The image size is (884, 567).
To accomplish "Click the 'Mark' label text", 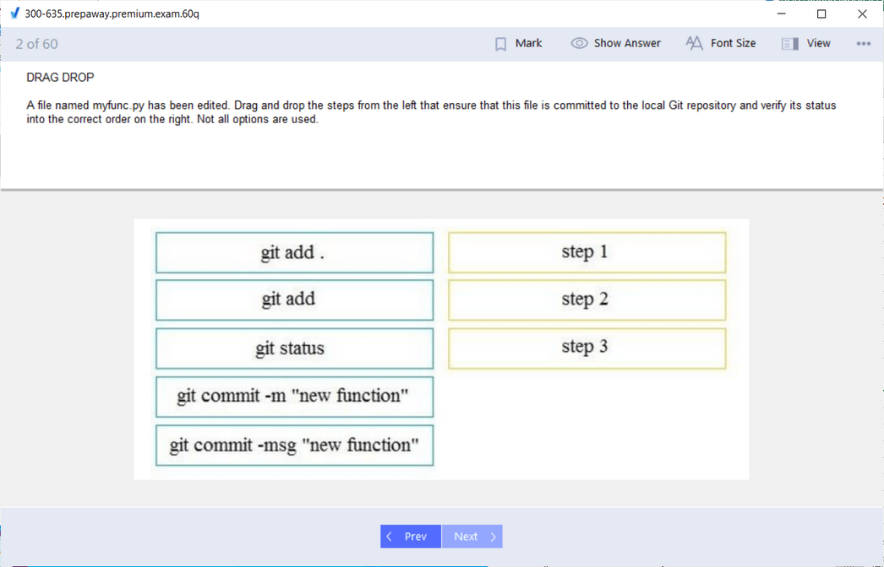I will 528,43.
